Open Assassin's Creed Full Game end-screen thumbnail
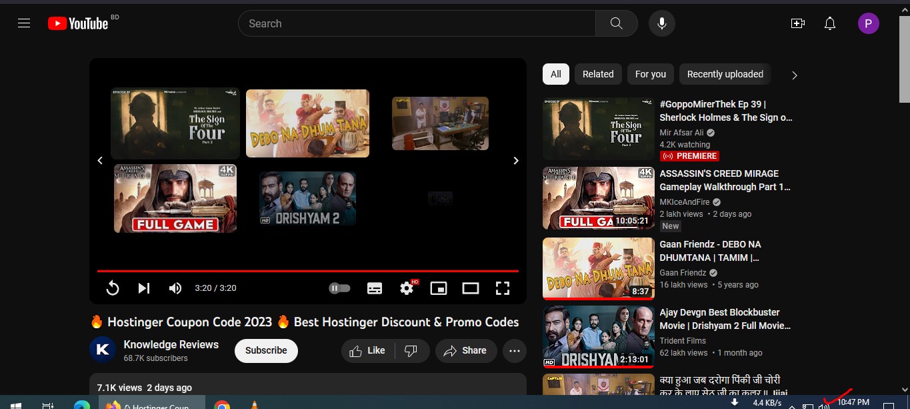The height and width of the screenshot is (409, 910). pos(175,198)
